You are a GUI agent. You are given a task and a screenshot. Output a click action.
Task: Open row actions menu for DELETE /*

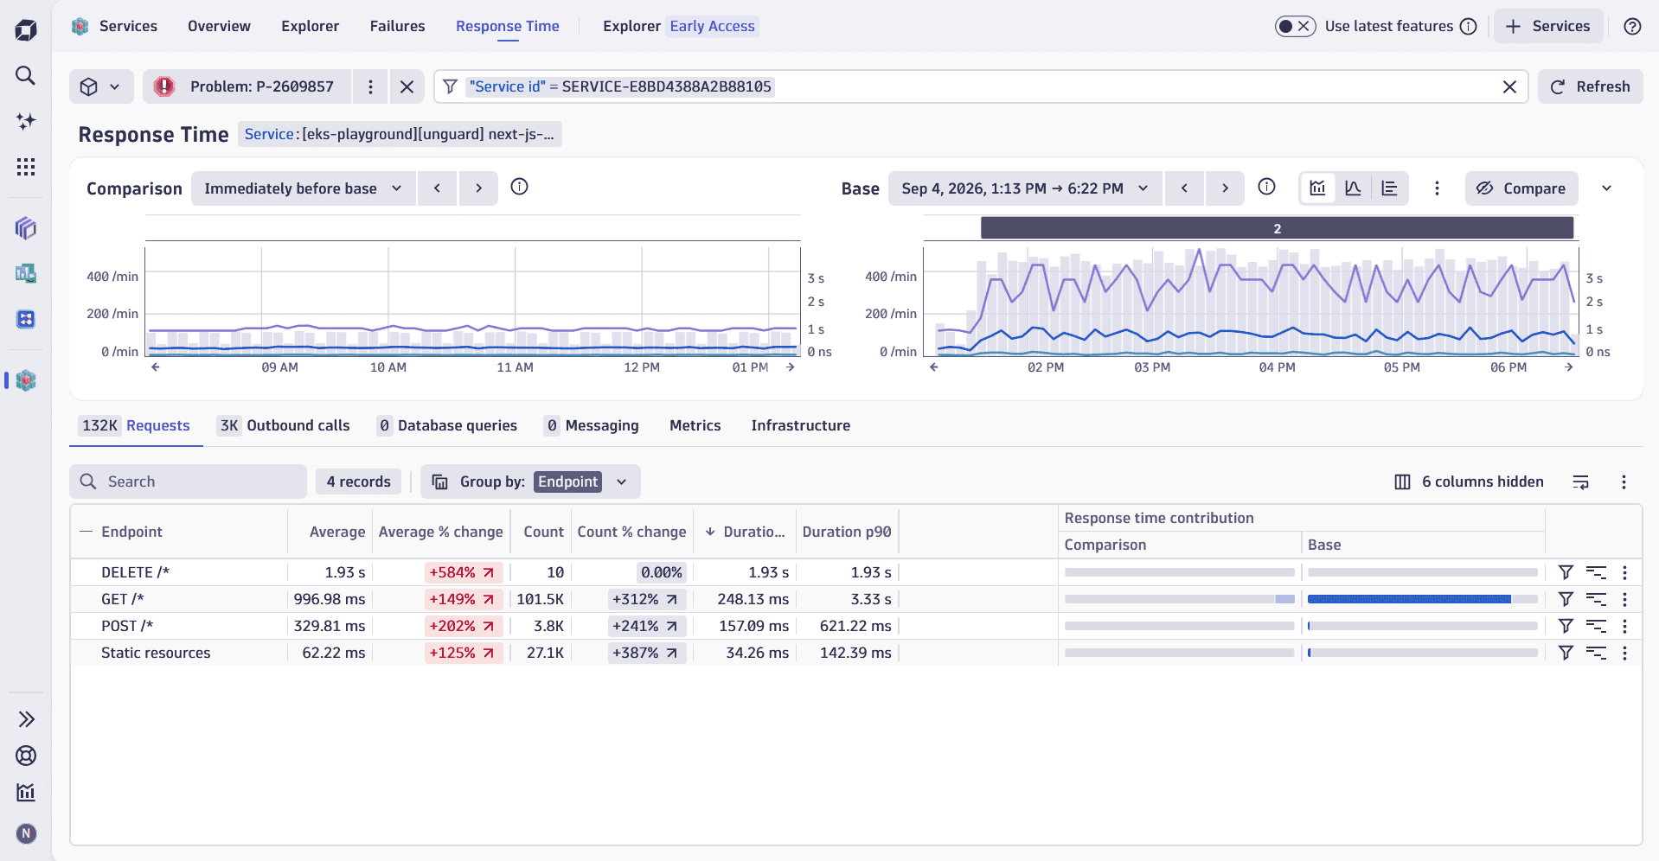[1624, 572]
